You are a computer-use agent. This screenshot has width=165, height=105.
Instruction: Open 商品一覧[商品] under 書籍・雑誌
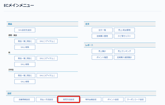[25, 41]
